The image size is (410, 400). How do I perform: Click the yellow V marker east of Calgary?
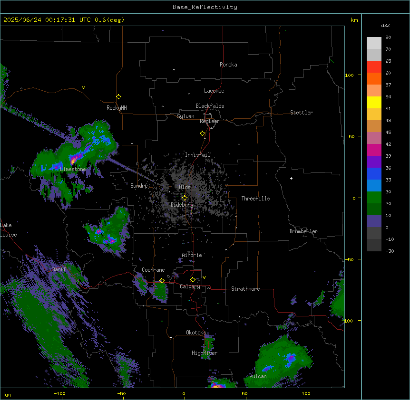pos(204,277)
